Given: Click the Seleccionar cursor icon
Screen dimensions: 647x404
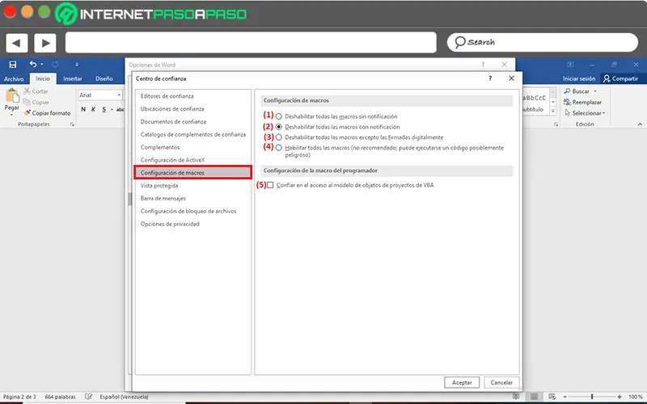Looking at the screenshot, I should point(568,112).
